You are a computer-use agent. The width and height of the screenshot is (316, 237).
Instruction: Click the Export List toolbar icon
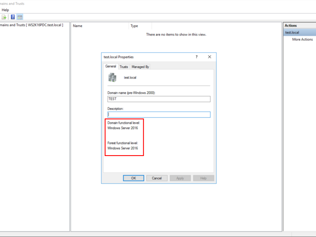coord(4,17)
